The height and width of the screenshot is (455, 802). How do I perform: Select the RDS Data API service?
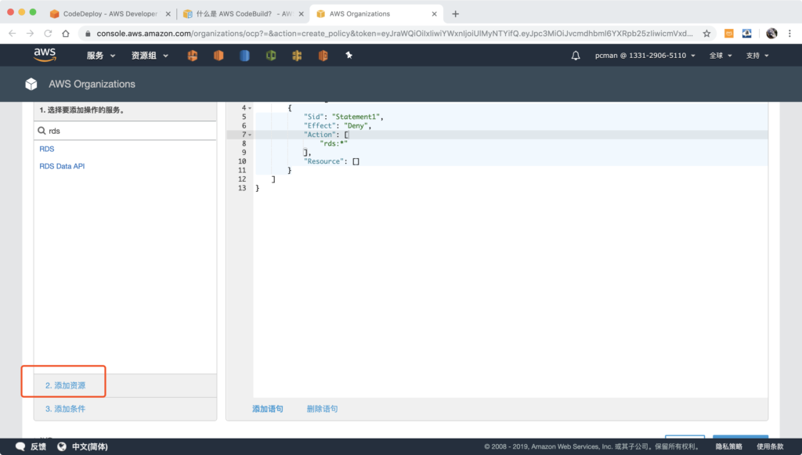coord(62,166)
